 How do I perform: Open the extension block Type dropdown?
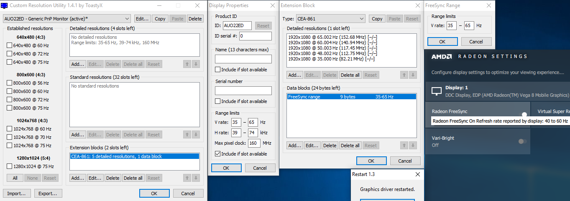(330, 19)
